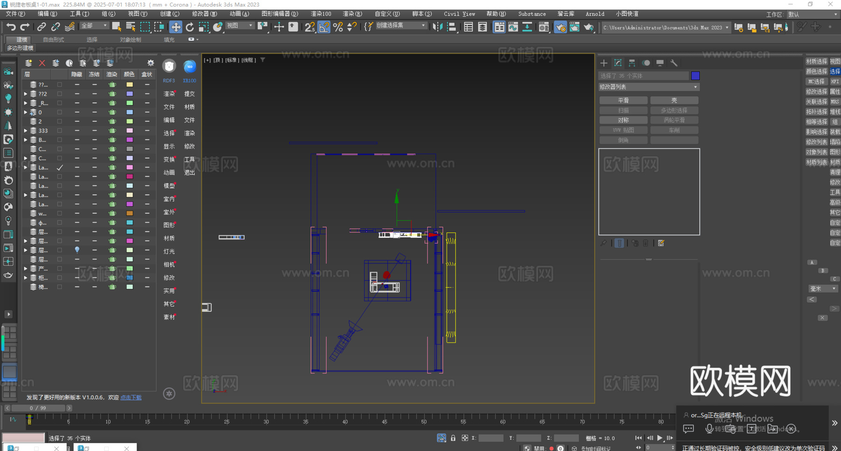Viewport: 841px width, 451px height.
Task: Choose the rectangular selection region tool
Action: pos(145,27)
